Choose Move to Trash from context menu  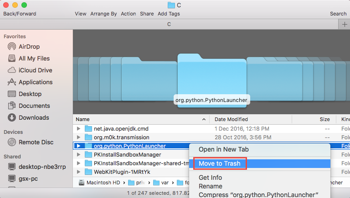220,163
